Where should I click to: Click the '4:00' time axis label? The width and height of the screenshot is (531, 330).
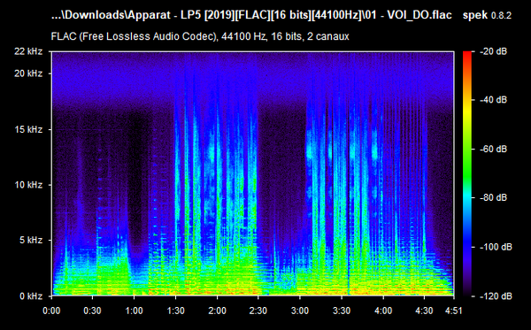click(x=383, y=311)
